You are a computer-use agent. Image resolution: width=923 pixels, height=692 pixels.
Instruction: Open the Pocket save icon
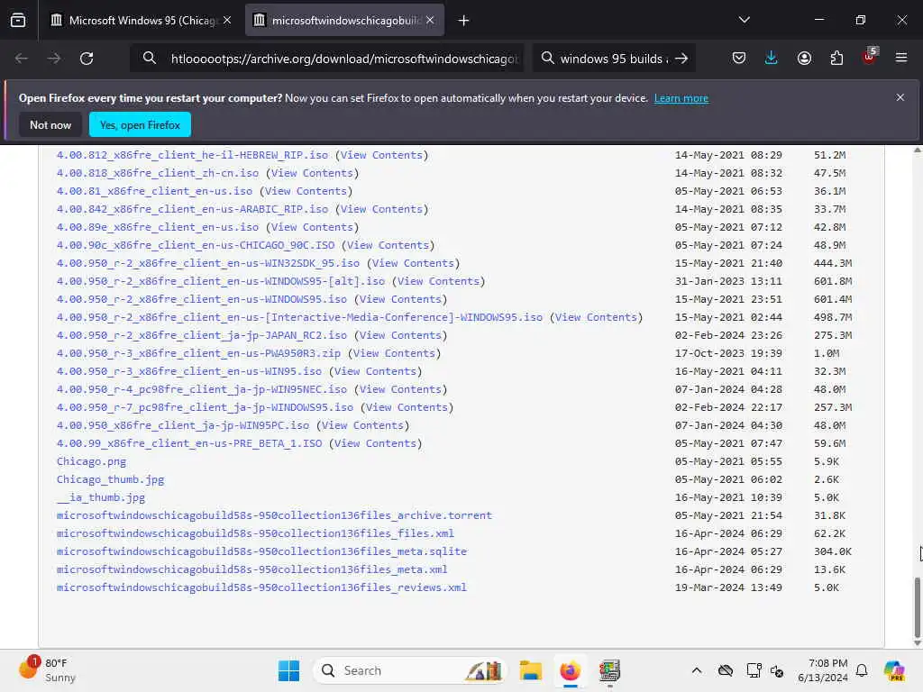(739, 58)
